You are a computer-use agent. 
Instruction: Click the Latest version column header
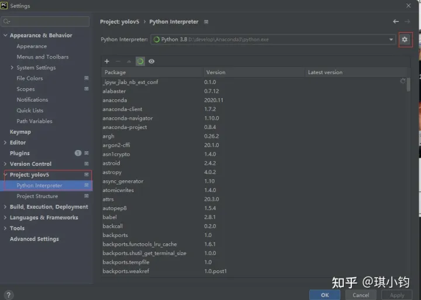pyautogui.click(x=356, y=72)
